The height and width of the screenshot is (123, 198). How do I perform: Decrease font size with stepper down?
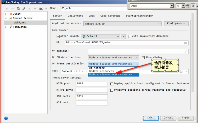(187, 7)
